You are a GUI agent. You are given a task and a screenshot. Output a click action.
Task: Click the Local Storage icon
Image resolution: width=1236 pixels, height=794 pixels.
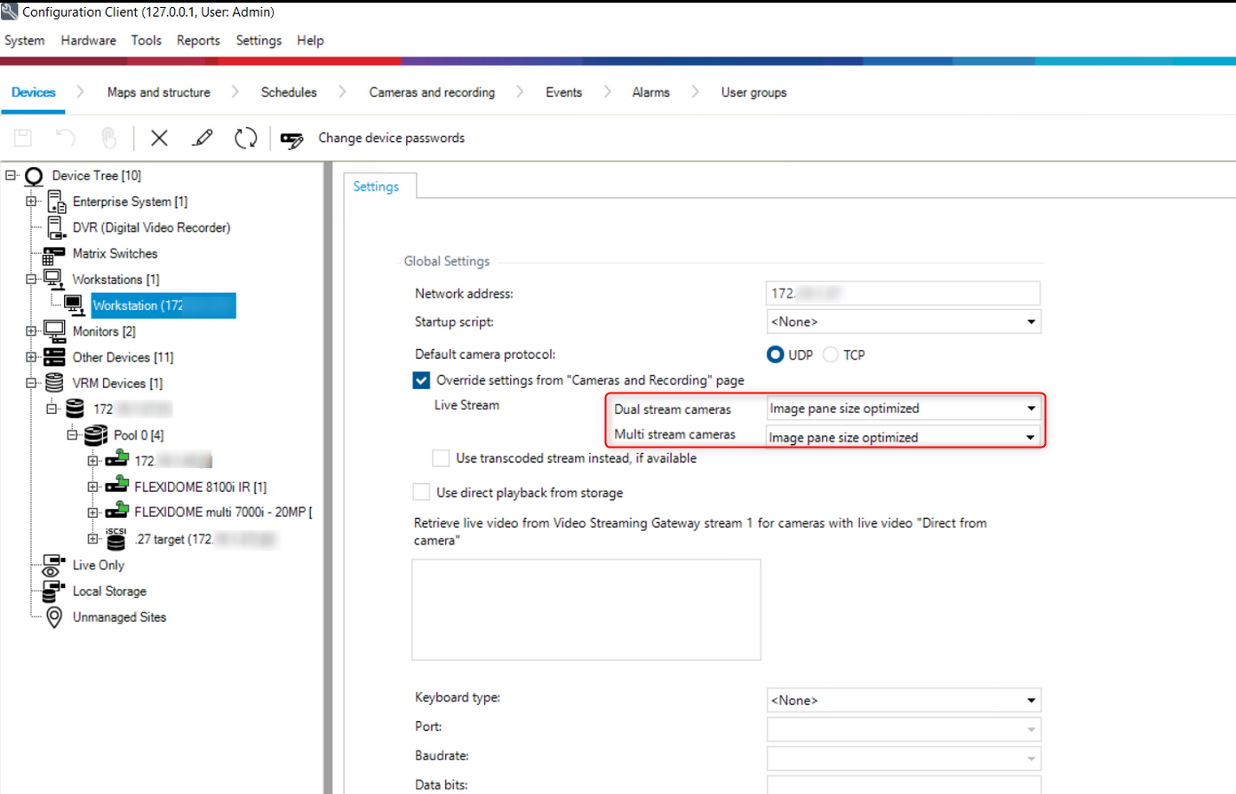pos(54,592)
